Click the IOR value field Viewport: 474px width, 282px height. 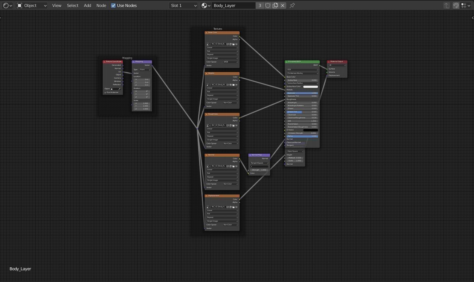click(302, 121)
